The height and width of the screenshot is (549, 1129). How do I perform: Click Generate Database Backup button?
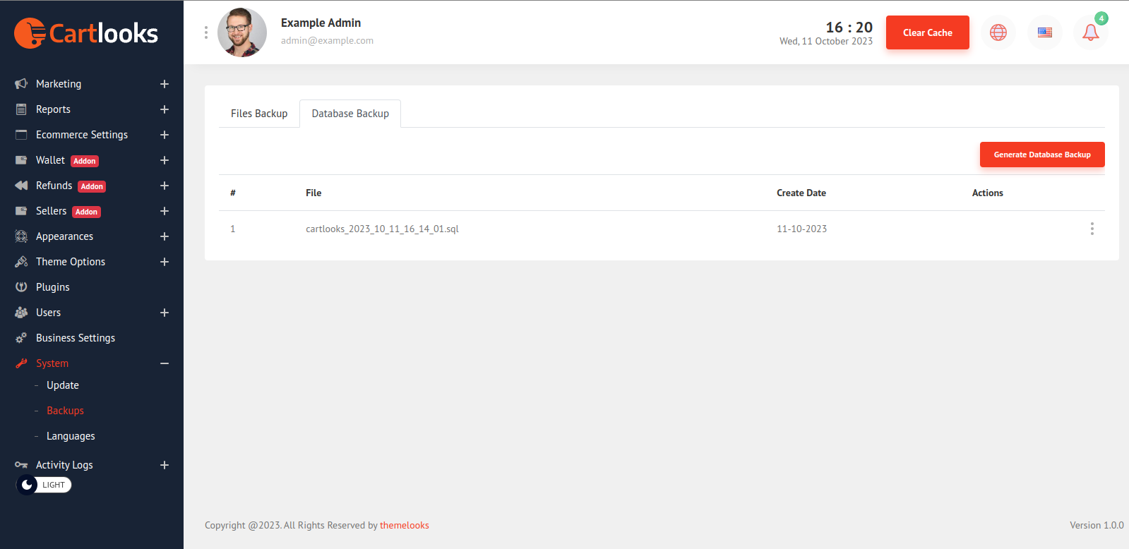1041,155
